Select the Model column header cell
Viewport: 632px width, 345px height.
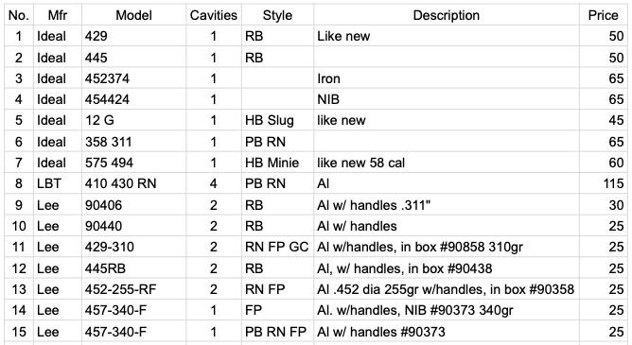pyautogui.click(x=133, y=15)
